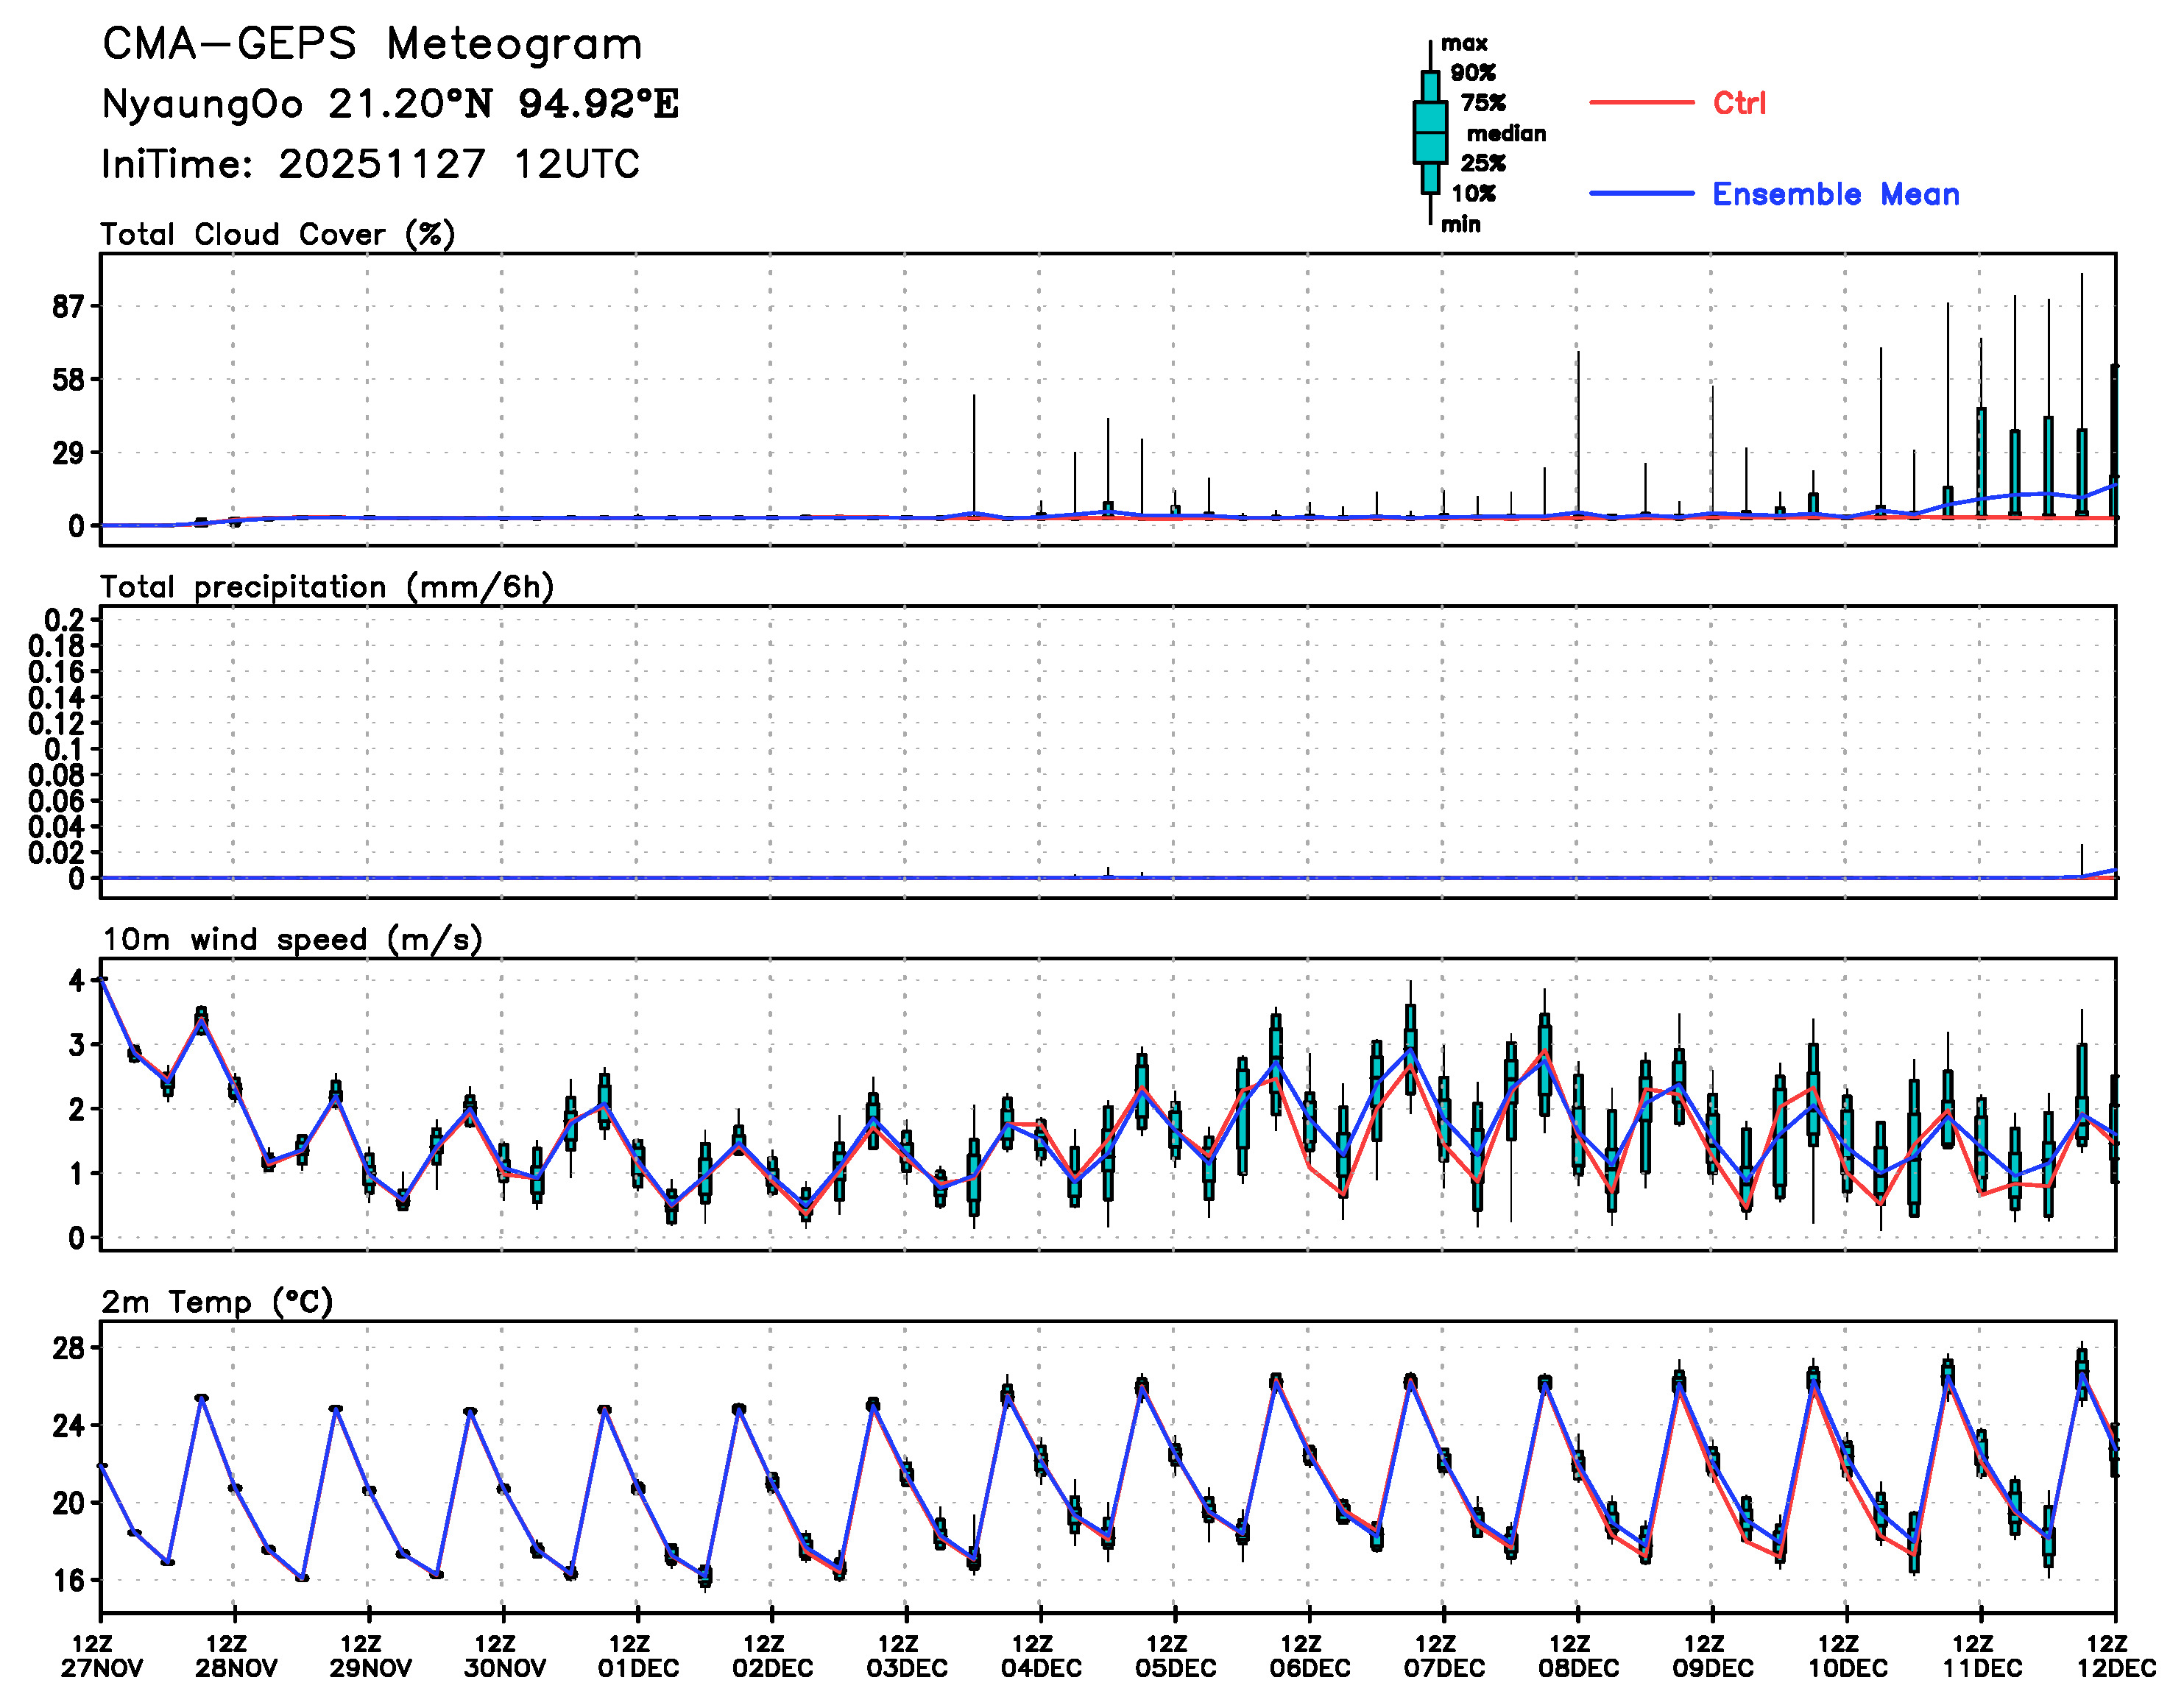2184x1708 pixels.
Task: Click the 28 tick on temperature axis
Action: [x=69, y=1349]
